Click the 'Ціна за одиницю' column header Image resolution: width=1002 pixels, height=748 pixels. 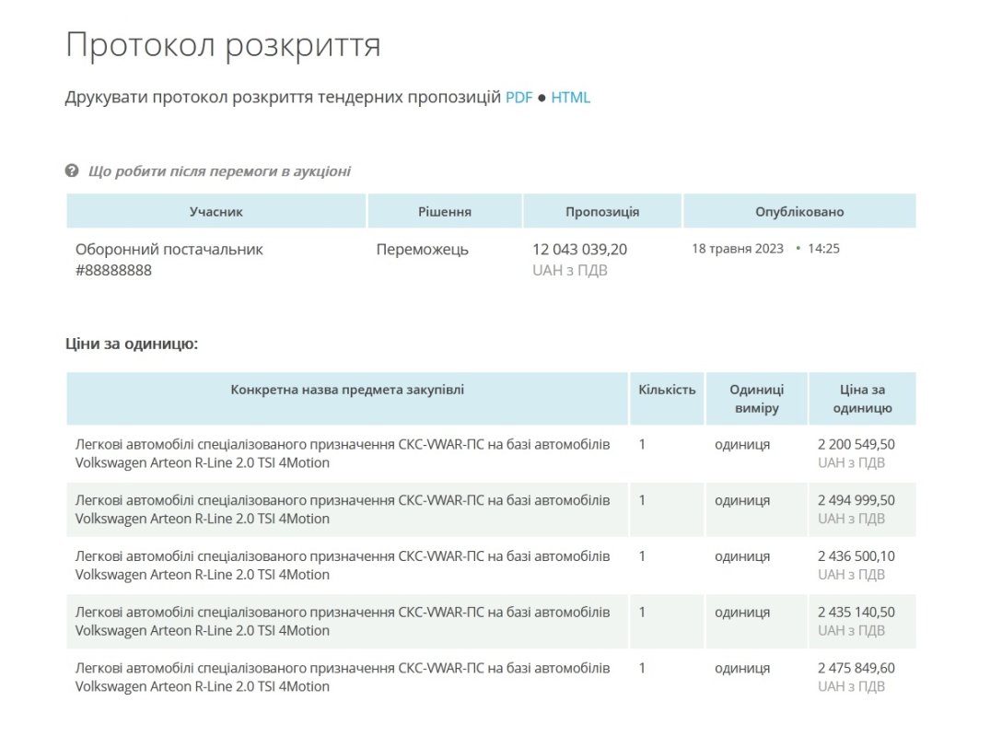click(862, 399)
